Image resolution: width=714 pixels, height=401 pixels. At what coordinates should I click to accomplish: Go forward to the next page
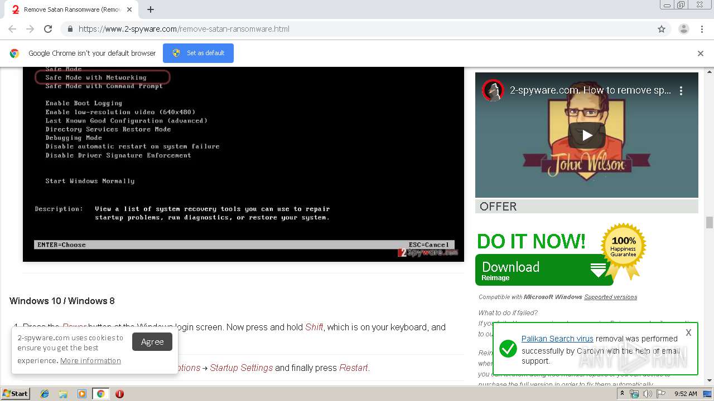pos(30,29)
